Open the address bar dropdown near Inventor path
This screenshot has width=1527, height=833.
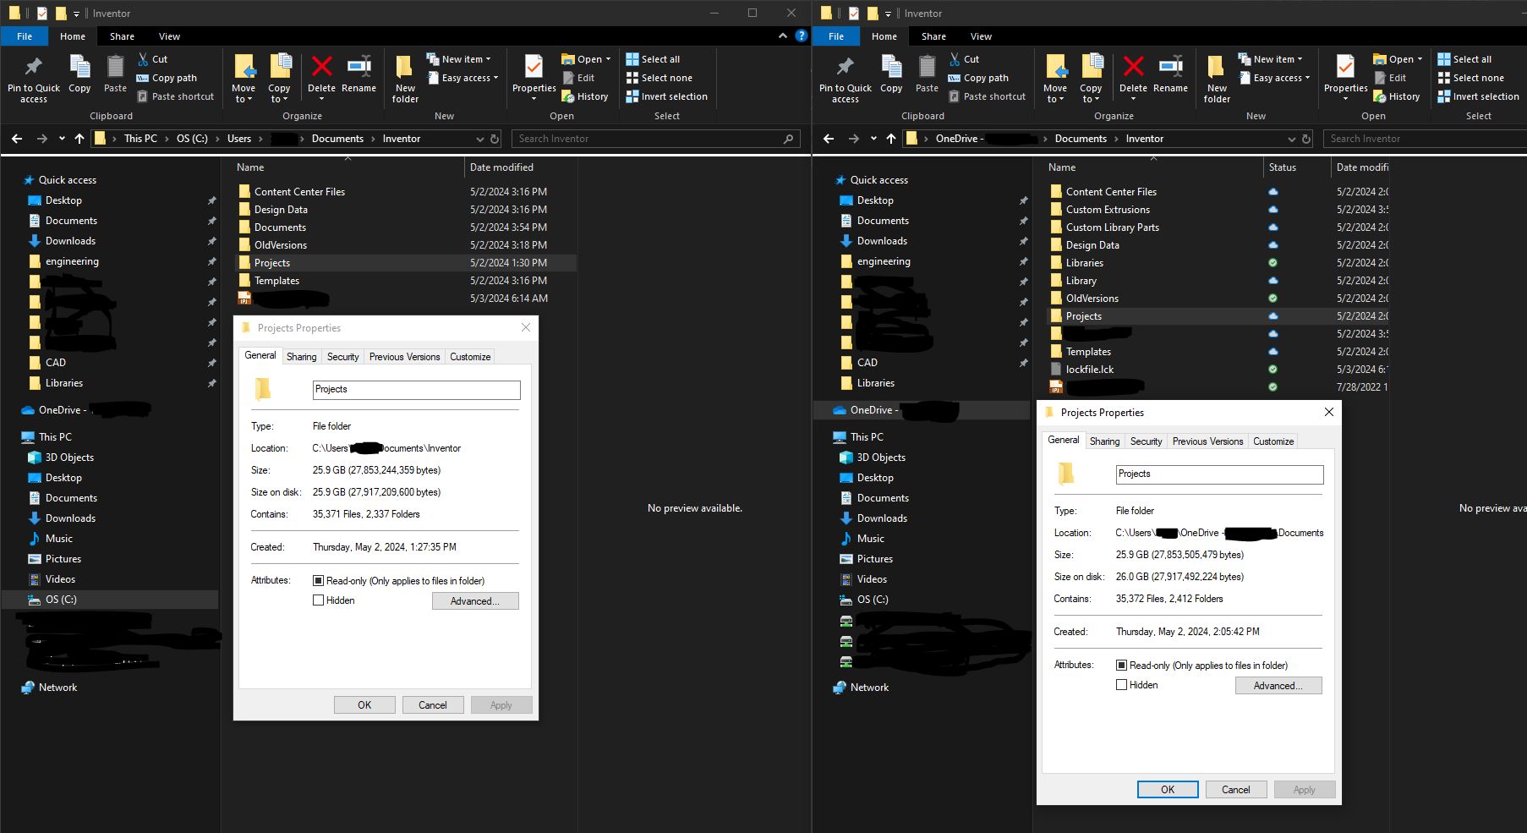point(480,138)
